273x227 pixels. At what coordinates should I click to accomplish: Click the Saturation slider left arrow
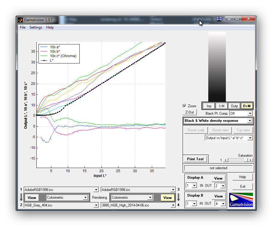tap(226, 160)
